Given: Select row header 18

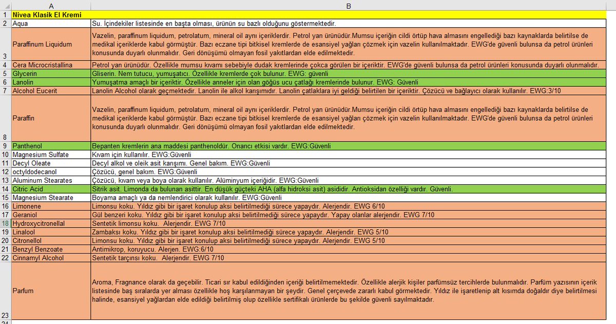Looking at the screenshot, I should pos(5,224).
